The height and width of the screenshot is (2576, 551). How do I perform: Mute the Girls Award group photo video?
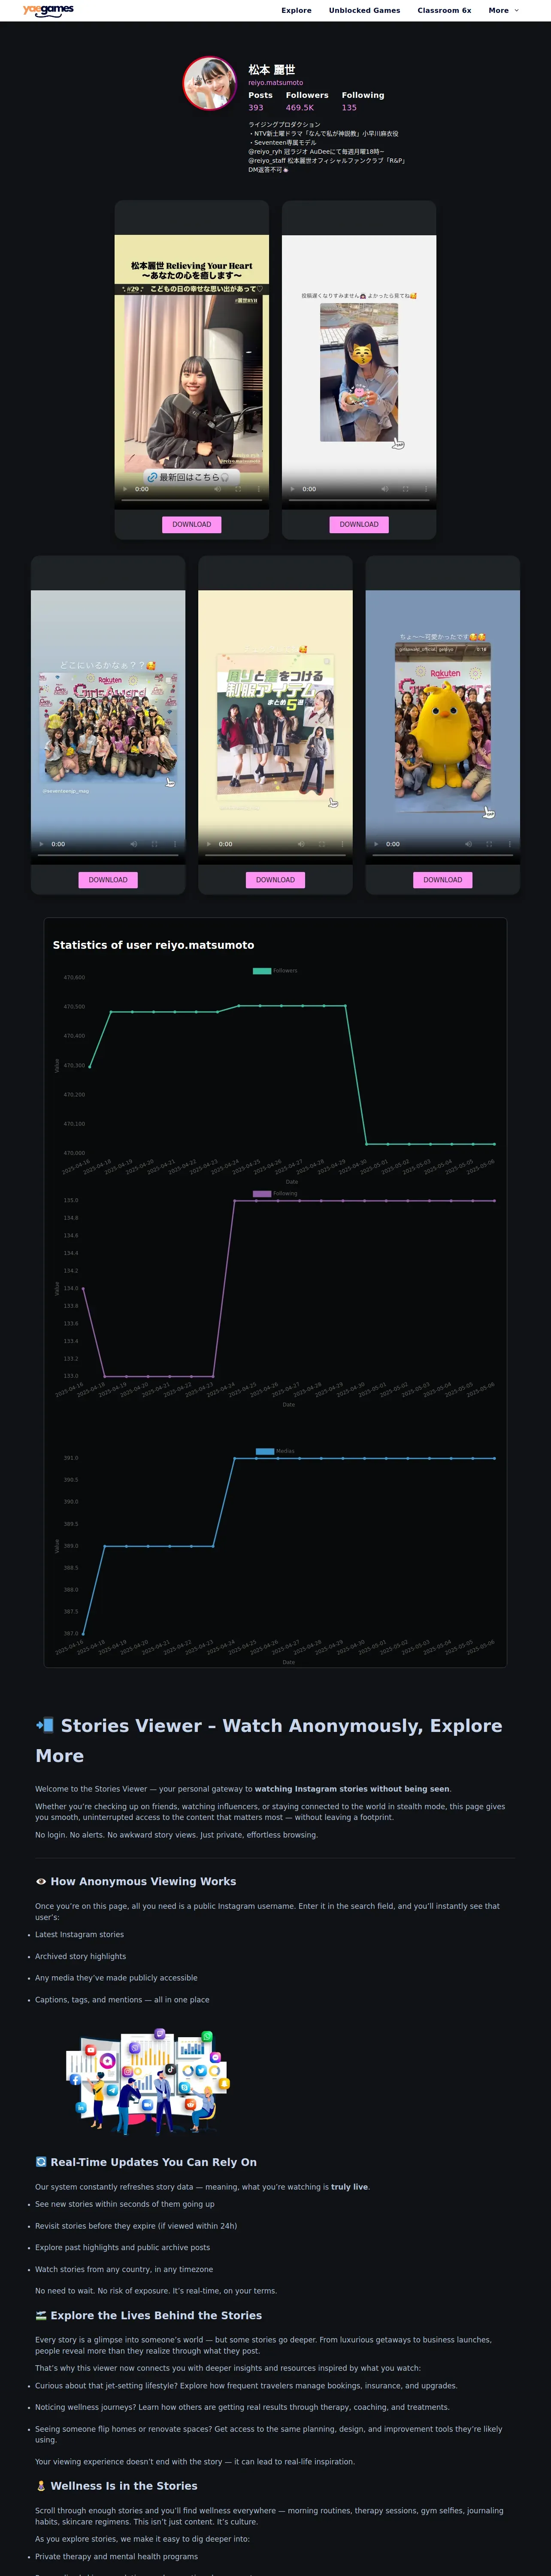(x=133, y=844)
